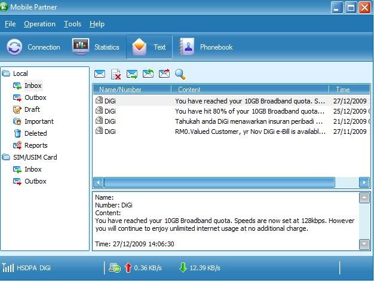The width and height of the screenshot is (374, 281).
Task: Click the New Message envelope icon
Action: click(100, 74)
